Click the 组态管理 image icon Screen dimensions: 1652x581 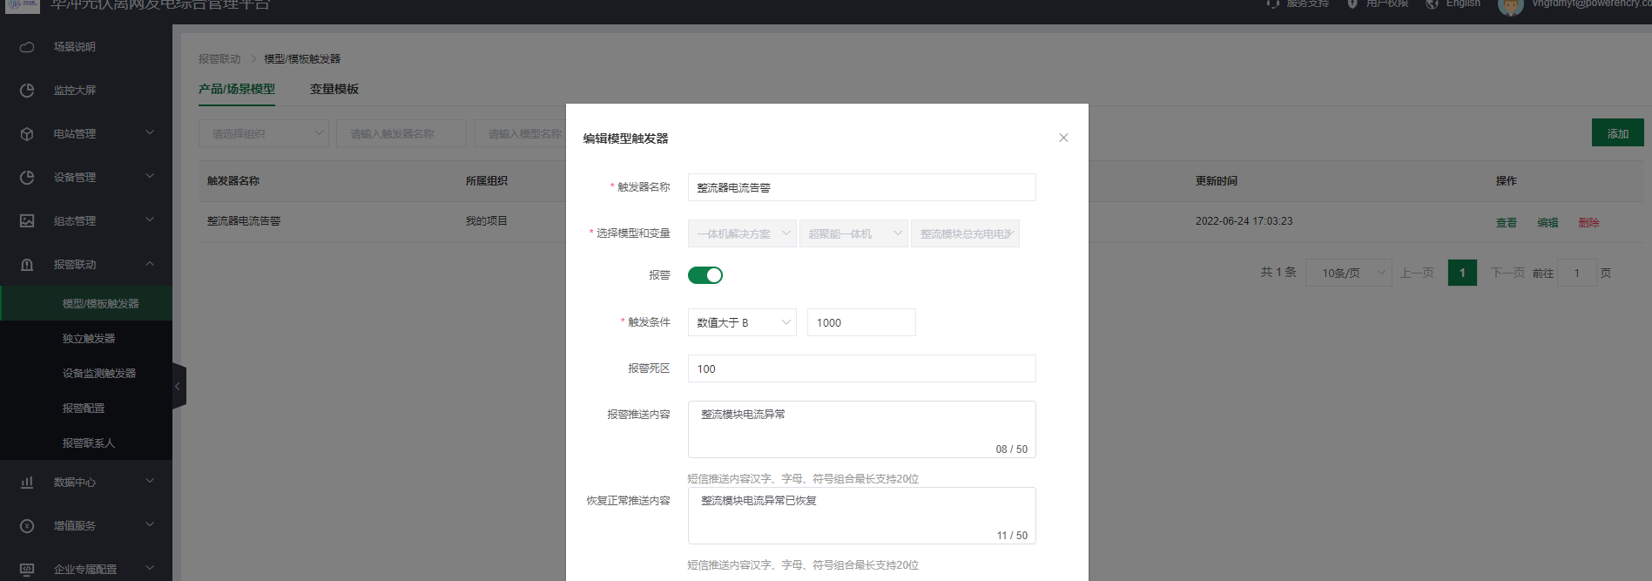coord(27,221)
